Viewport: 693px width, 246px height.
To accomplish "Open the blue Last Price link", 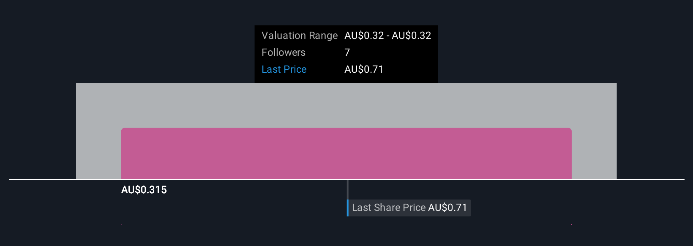I will [284, 69].
